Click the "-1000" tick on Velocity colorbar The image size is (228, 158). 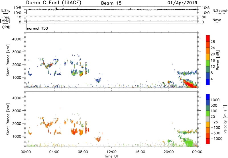pos(216,139)
